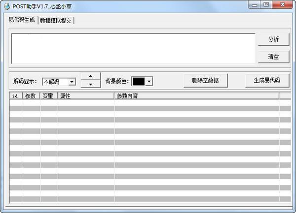This screenshot has width=296, height=213.
Task: Select the black 背景颜色 swatch
Action: pyautogui.click(x=139, y=81)
